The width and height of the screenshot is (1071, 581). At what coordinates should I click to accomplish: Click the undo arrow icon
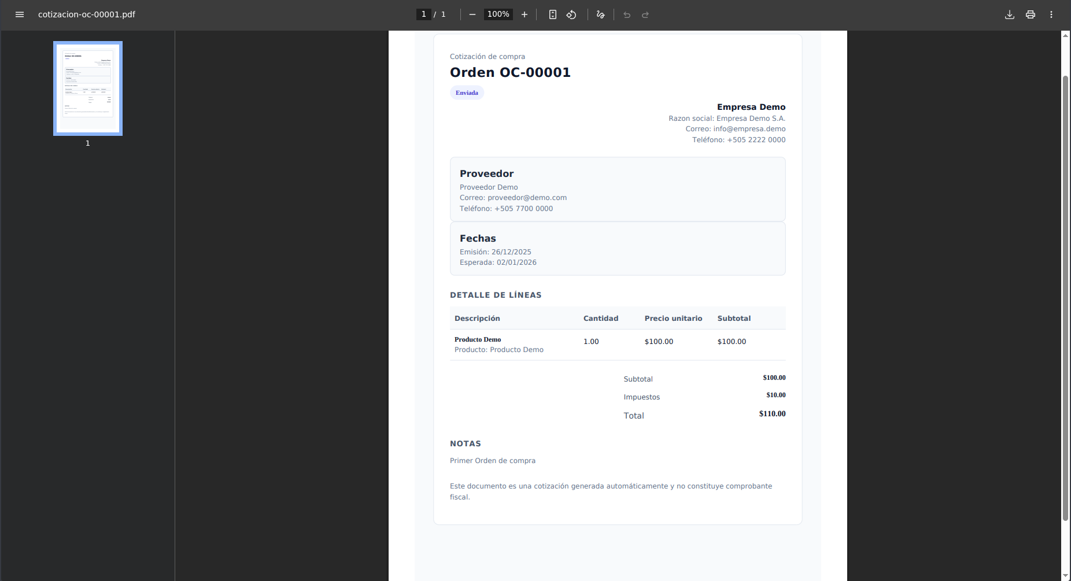(x=627, y=14)
